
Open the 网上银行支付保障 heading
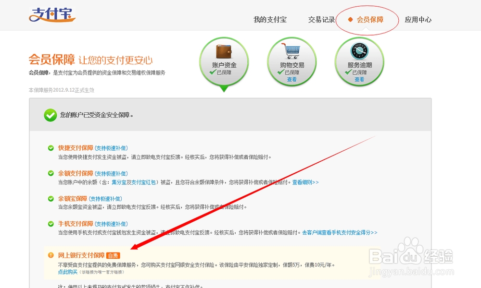(81, 255)
